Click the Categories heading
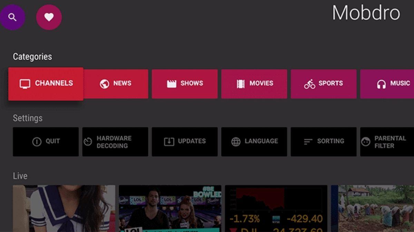Image resolution: width=414 pixels, height=232 pixels. 32,57
